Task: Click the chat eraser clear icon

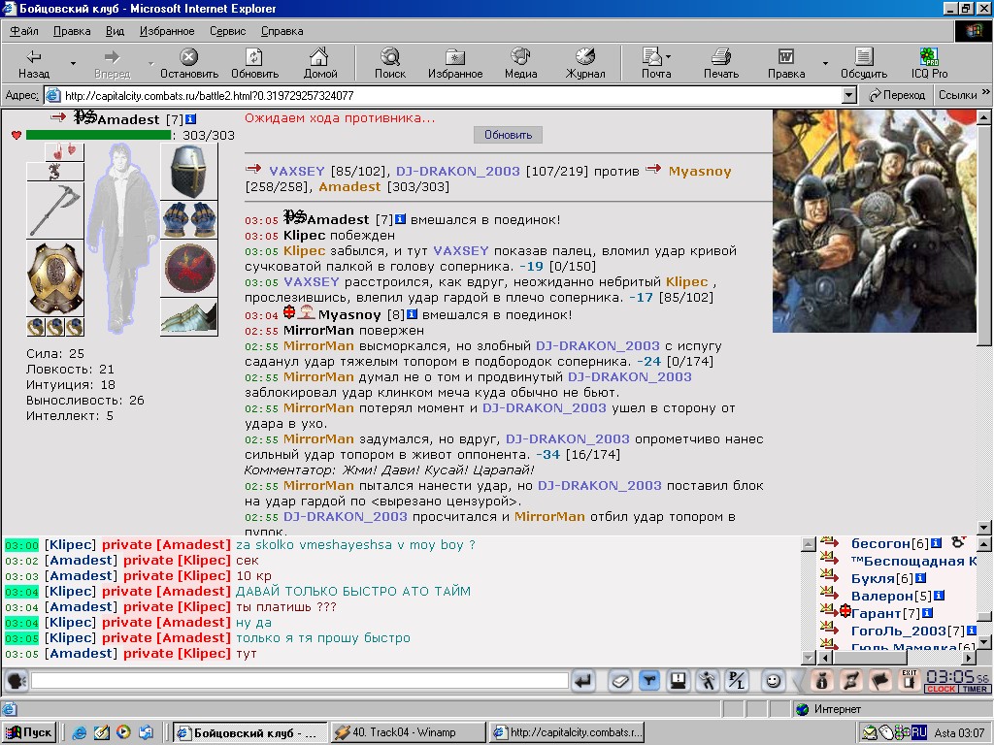Action: click(x=619, y=682)
